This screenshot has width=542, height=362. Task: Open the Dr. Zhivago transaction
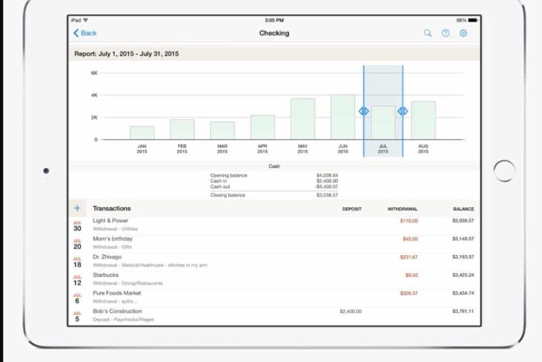coord(271,261)
